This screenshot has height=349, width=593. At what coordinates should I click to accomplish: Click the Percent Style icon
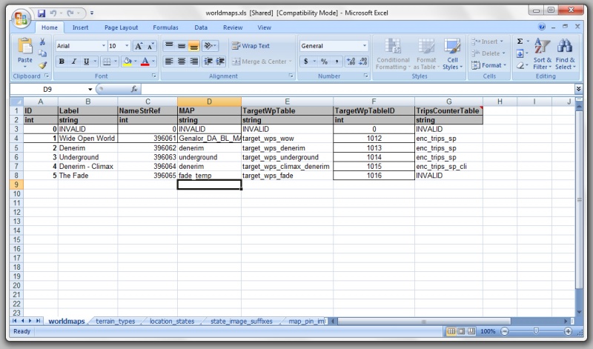click(x=323, y=62)
